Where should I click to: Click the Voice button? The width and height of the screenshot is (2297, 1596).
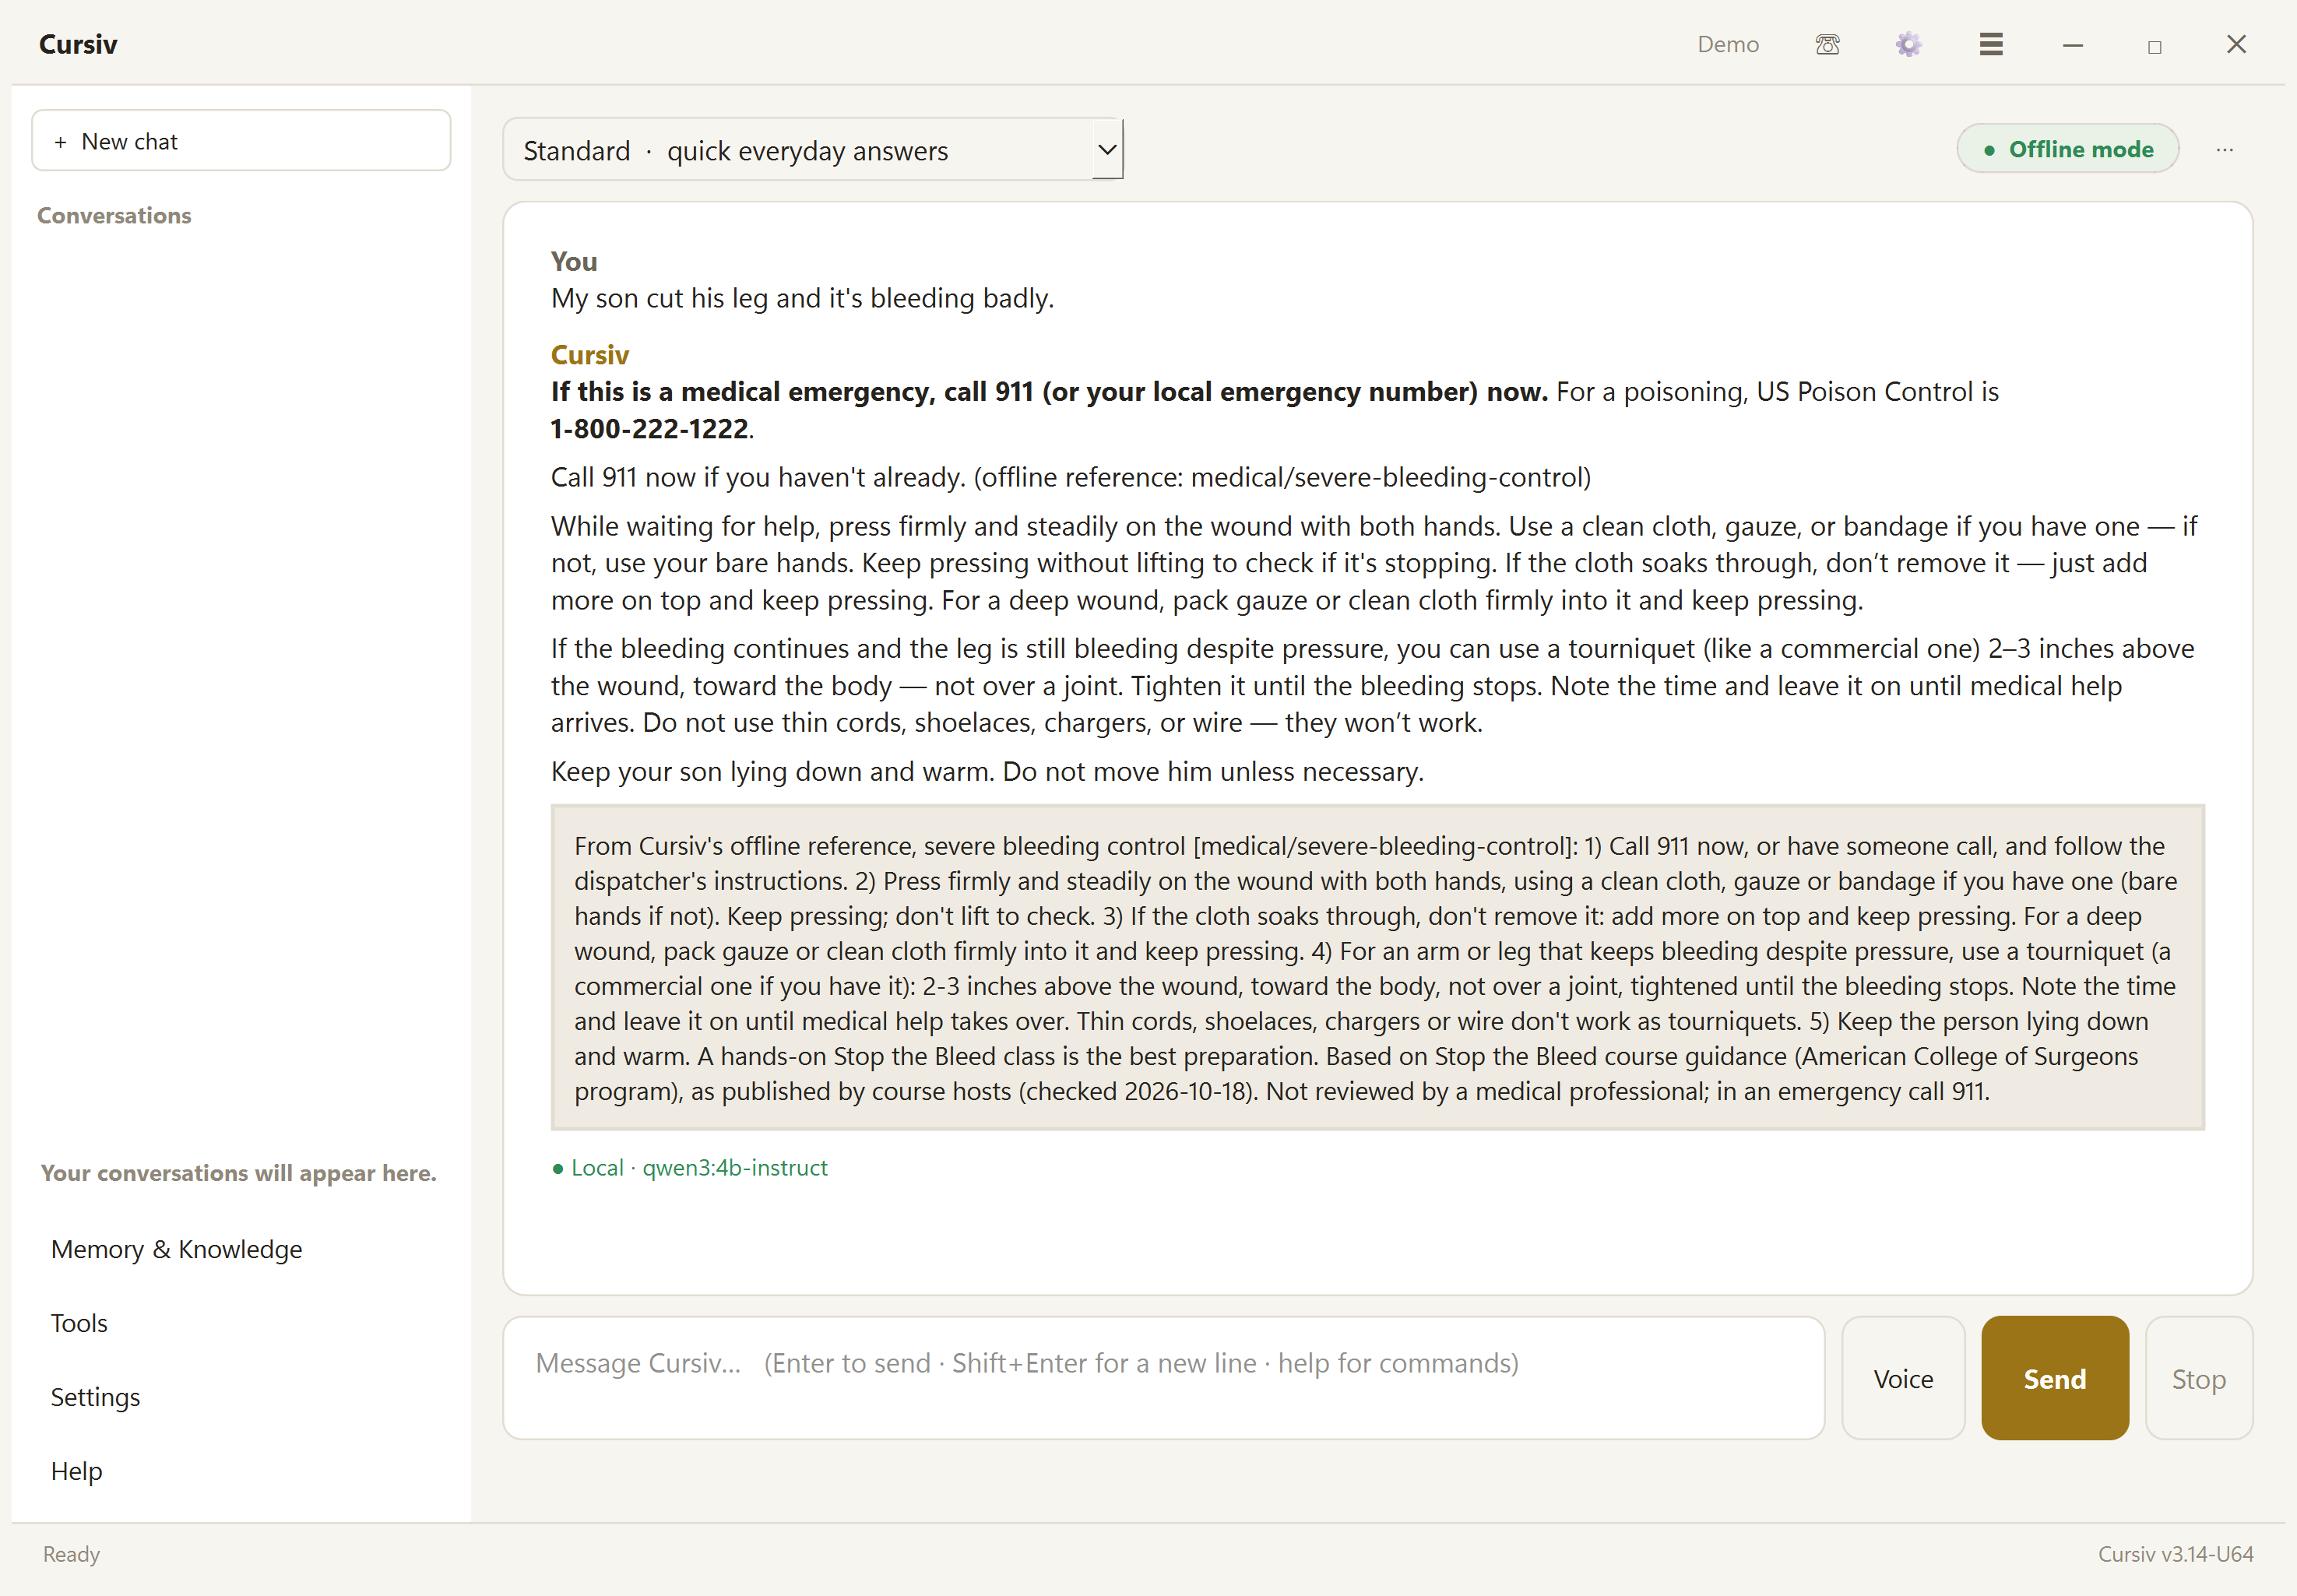click(1902, 1378)
